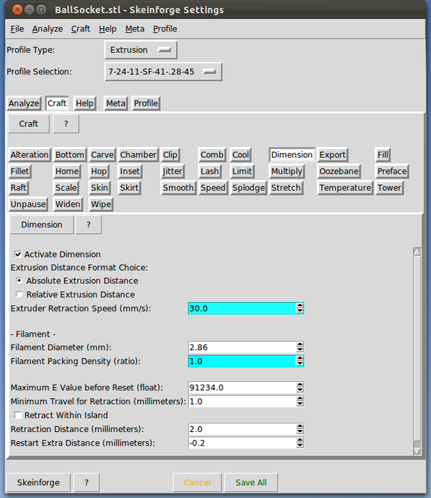The width and height of the screenshot is (431, 498).
Task: Toggle the Activate Dimension checkbox
Action: point(18,254)
